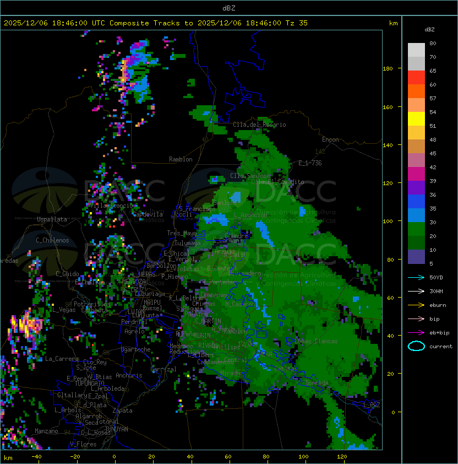Click the Anchoris place label

(x=129, y=375)
